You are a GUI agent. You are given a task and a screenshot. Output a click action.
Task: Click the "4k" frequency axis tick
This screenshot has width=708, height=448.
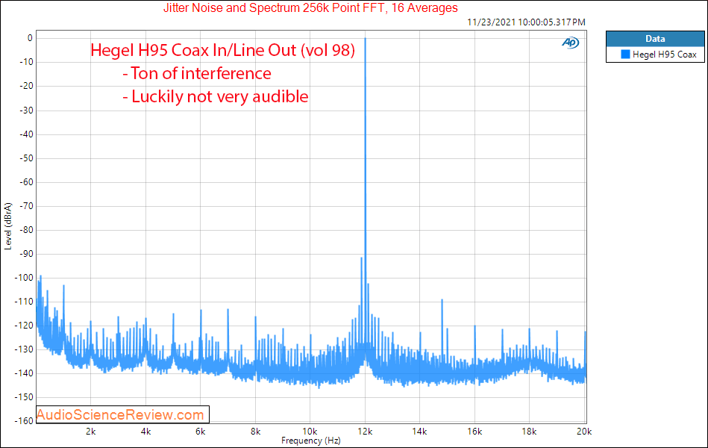tap(145, 432)
